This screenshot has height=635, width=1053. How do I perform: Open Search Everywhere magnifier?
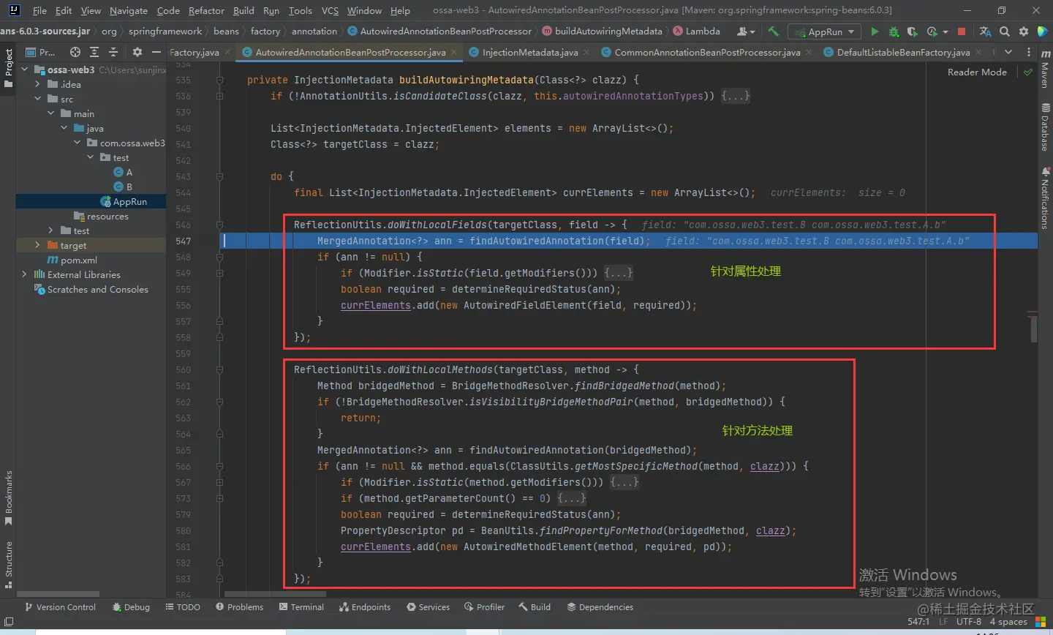[1005, 31]
